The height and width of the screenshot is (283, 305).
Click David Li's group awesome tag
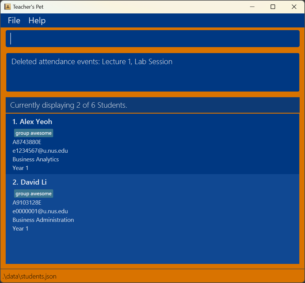[x=33, y=194]
